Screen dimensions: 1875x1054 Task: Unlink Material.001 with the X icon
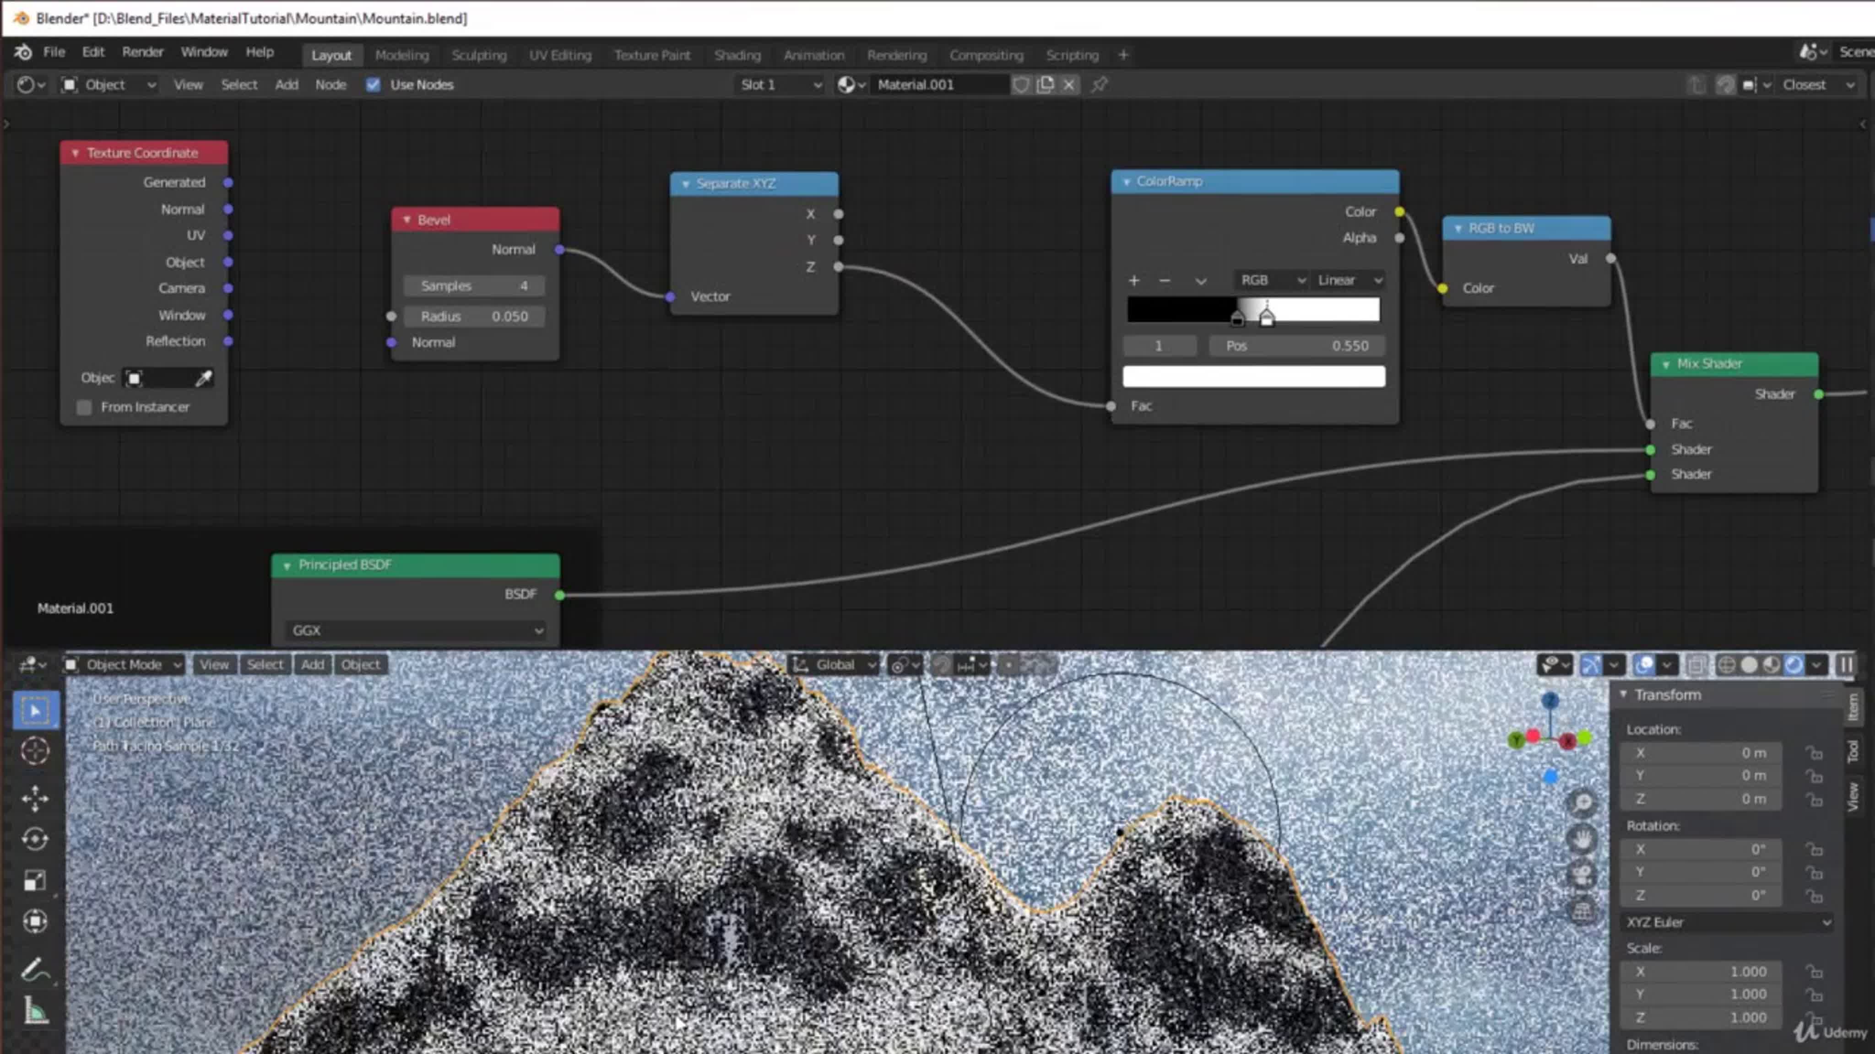pyautogui.click(x=1068, y=84)
